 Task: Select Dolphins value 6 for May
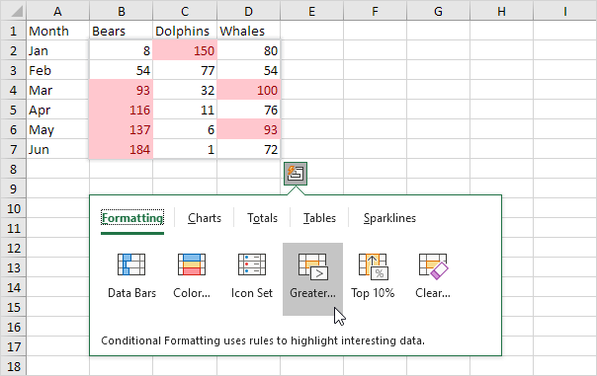pos(185,129)
